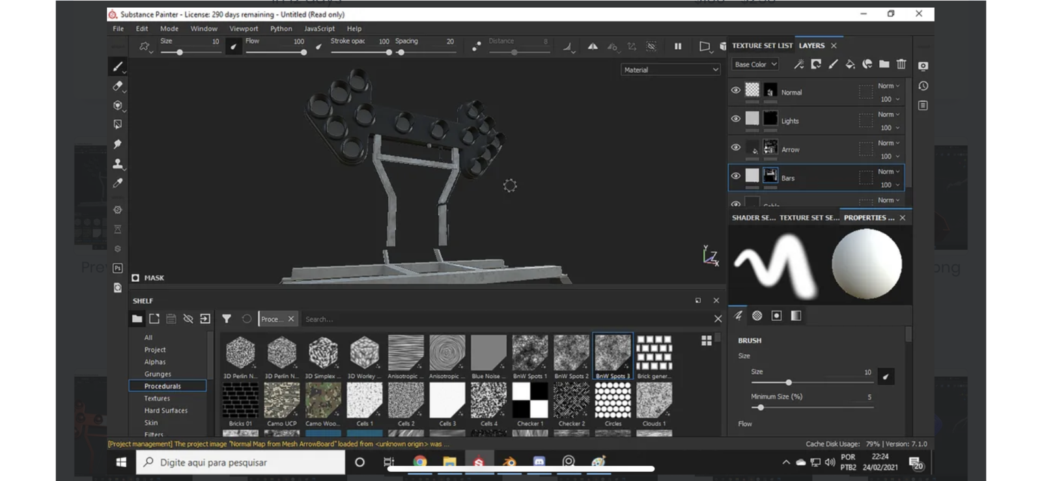Select the Clone stamp tool
The width and height of the screenshot is (1042, 481).
[x=117, y=163]
